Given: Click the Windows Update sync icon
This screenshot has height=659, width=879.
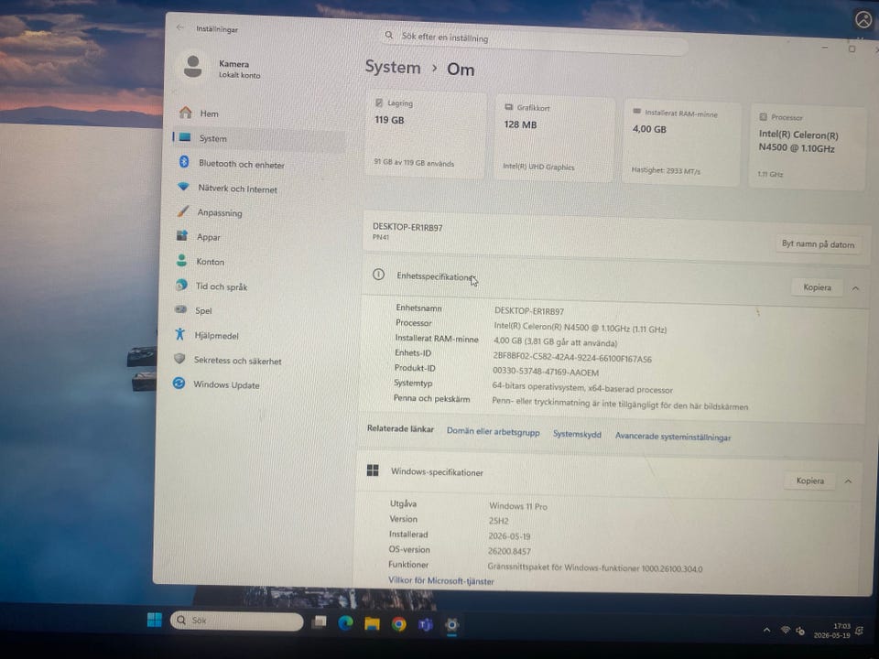Looking at the screenshot, I should pyautogui.click(x=179, y=384).
